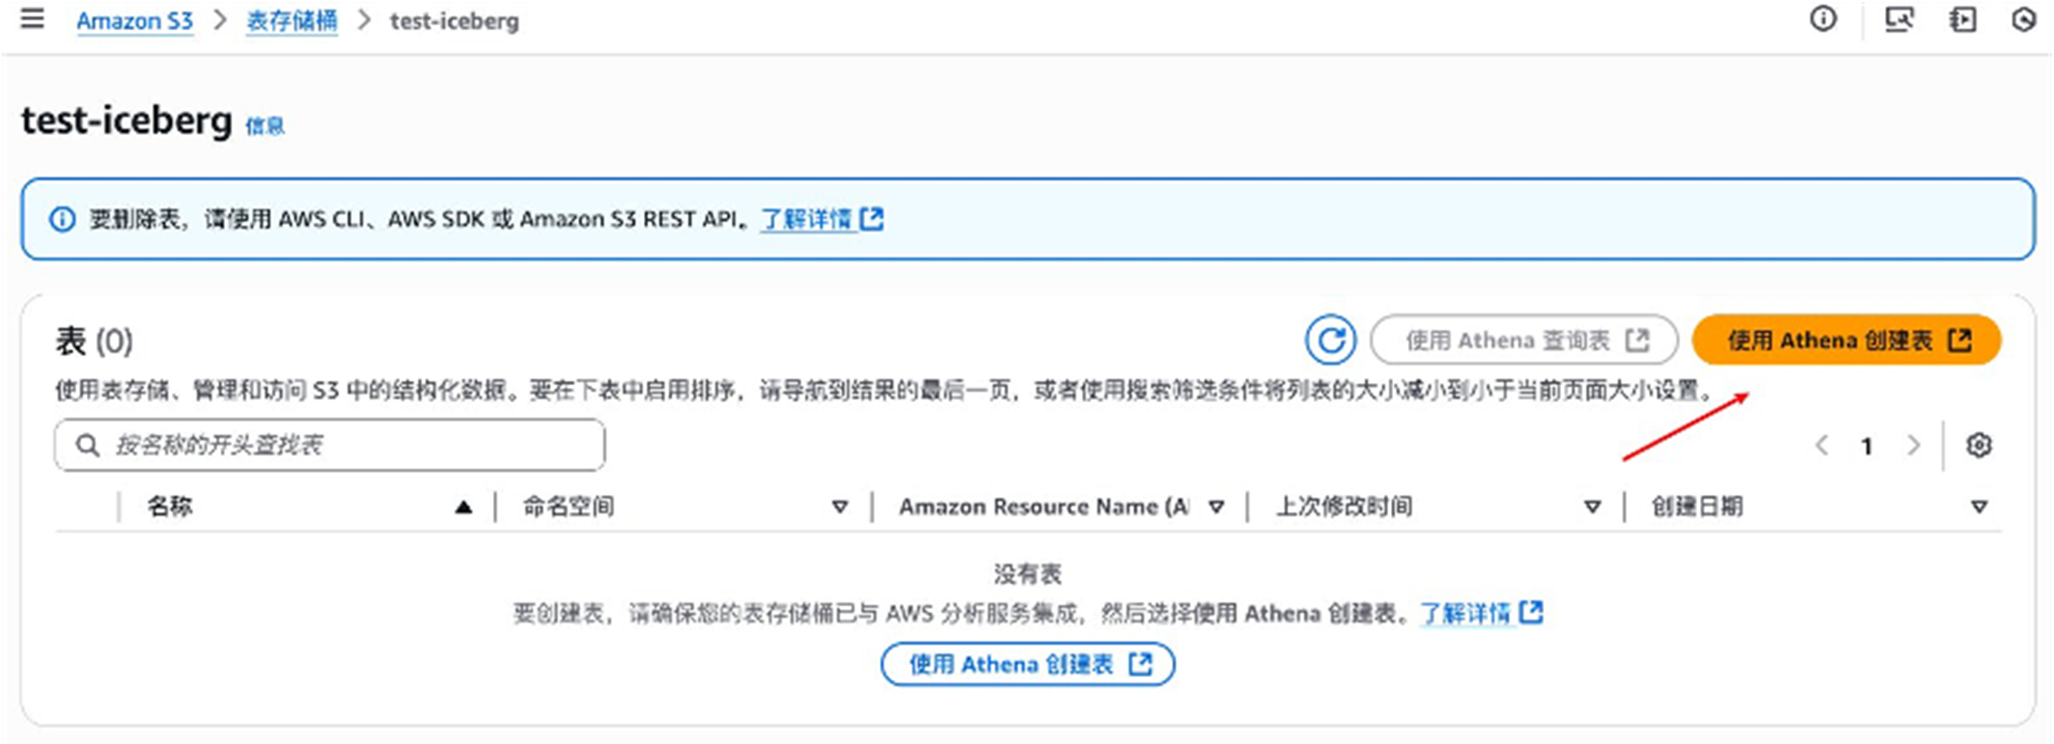Sort by 上次修改时间 column arrow
The height and width of the screenshot is (744, 2054).
[1592, 508]
